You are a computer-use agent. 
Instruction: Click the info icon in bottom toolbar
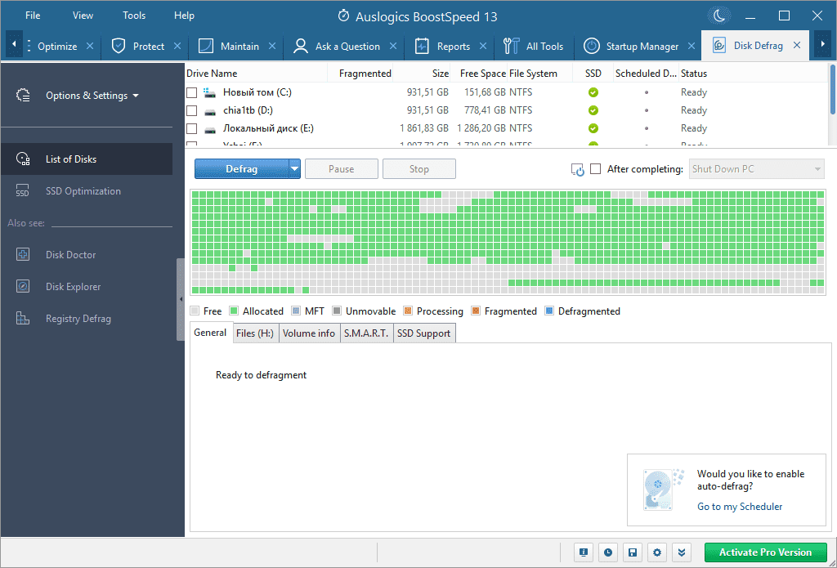tap(584, 552)
